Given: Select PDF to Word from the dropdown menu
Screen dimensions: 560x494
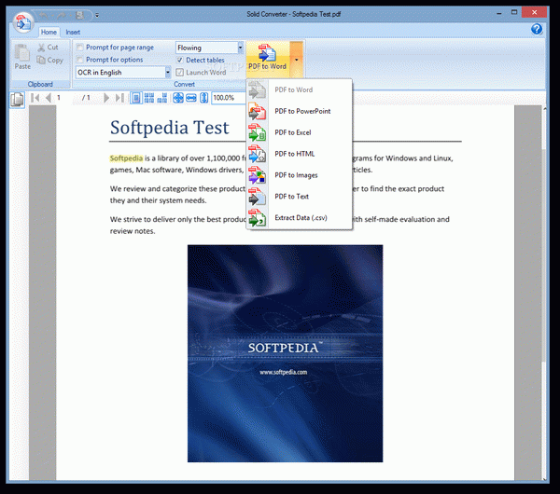Looking at the screenshot, I should 300,89.
